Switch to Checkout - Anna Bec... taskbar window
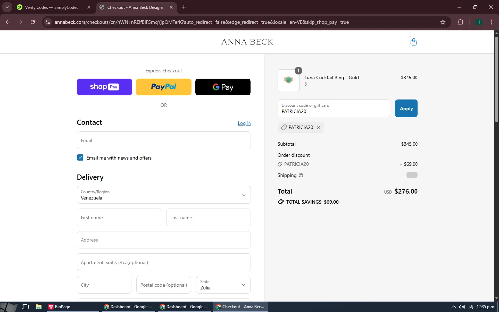 click(x=240, y=307)
